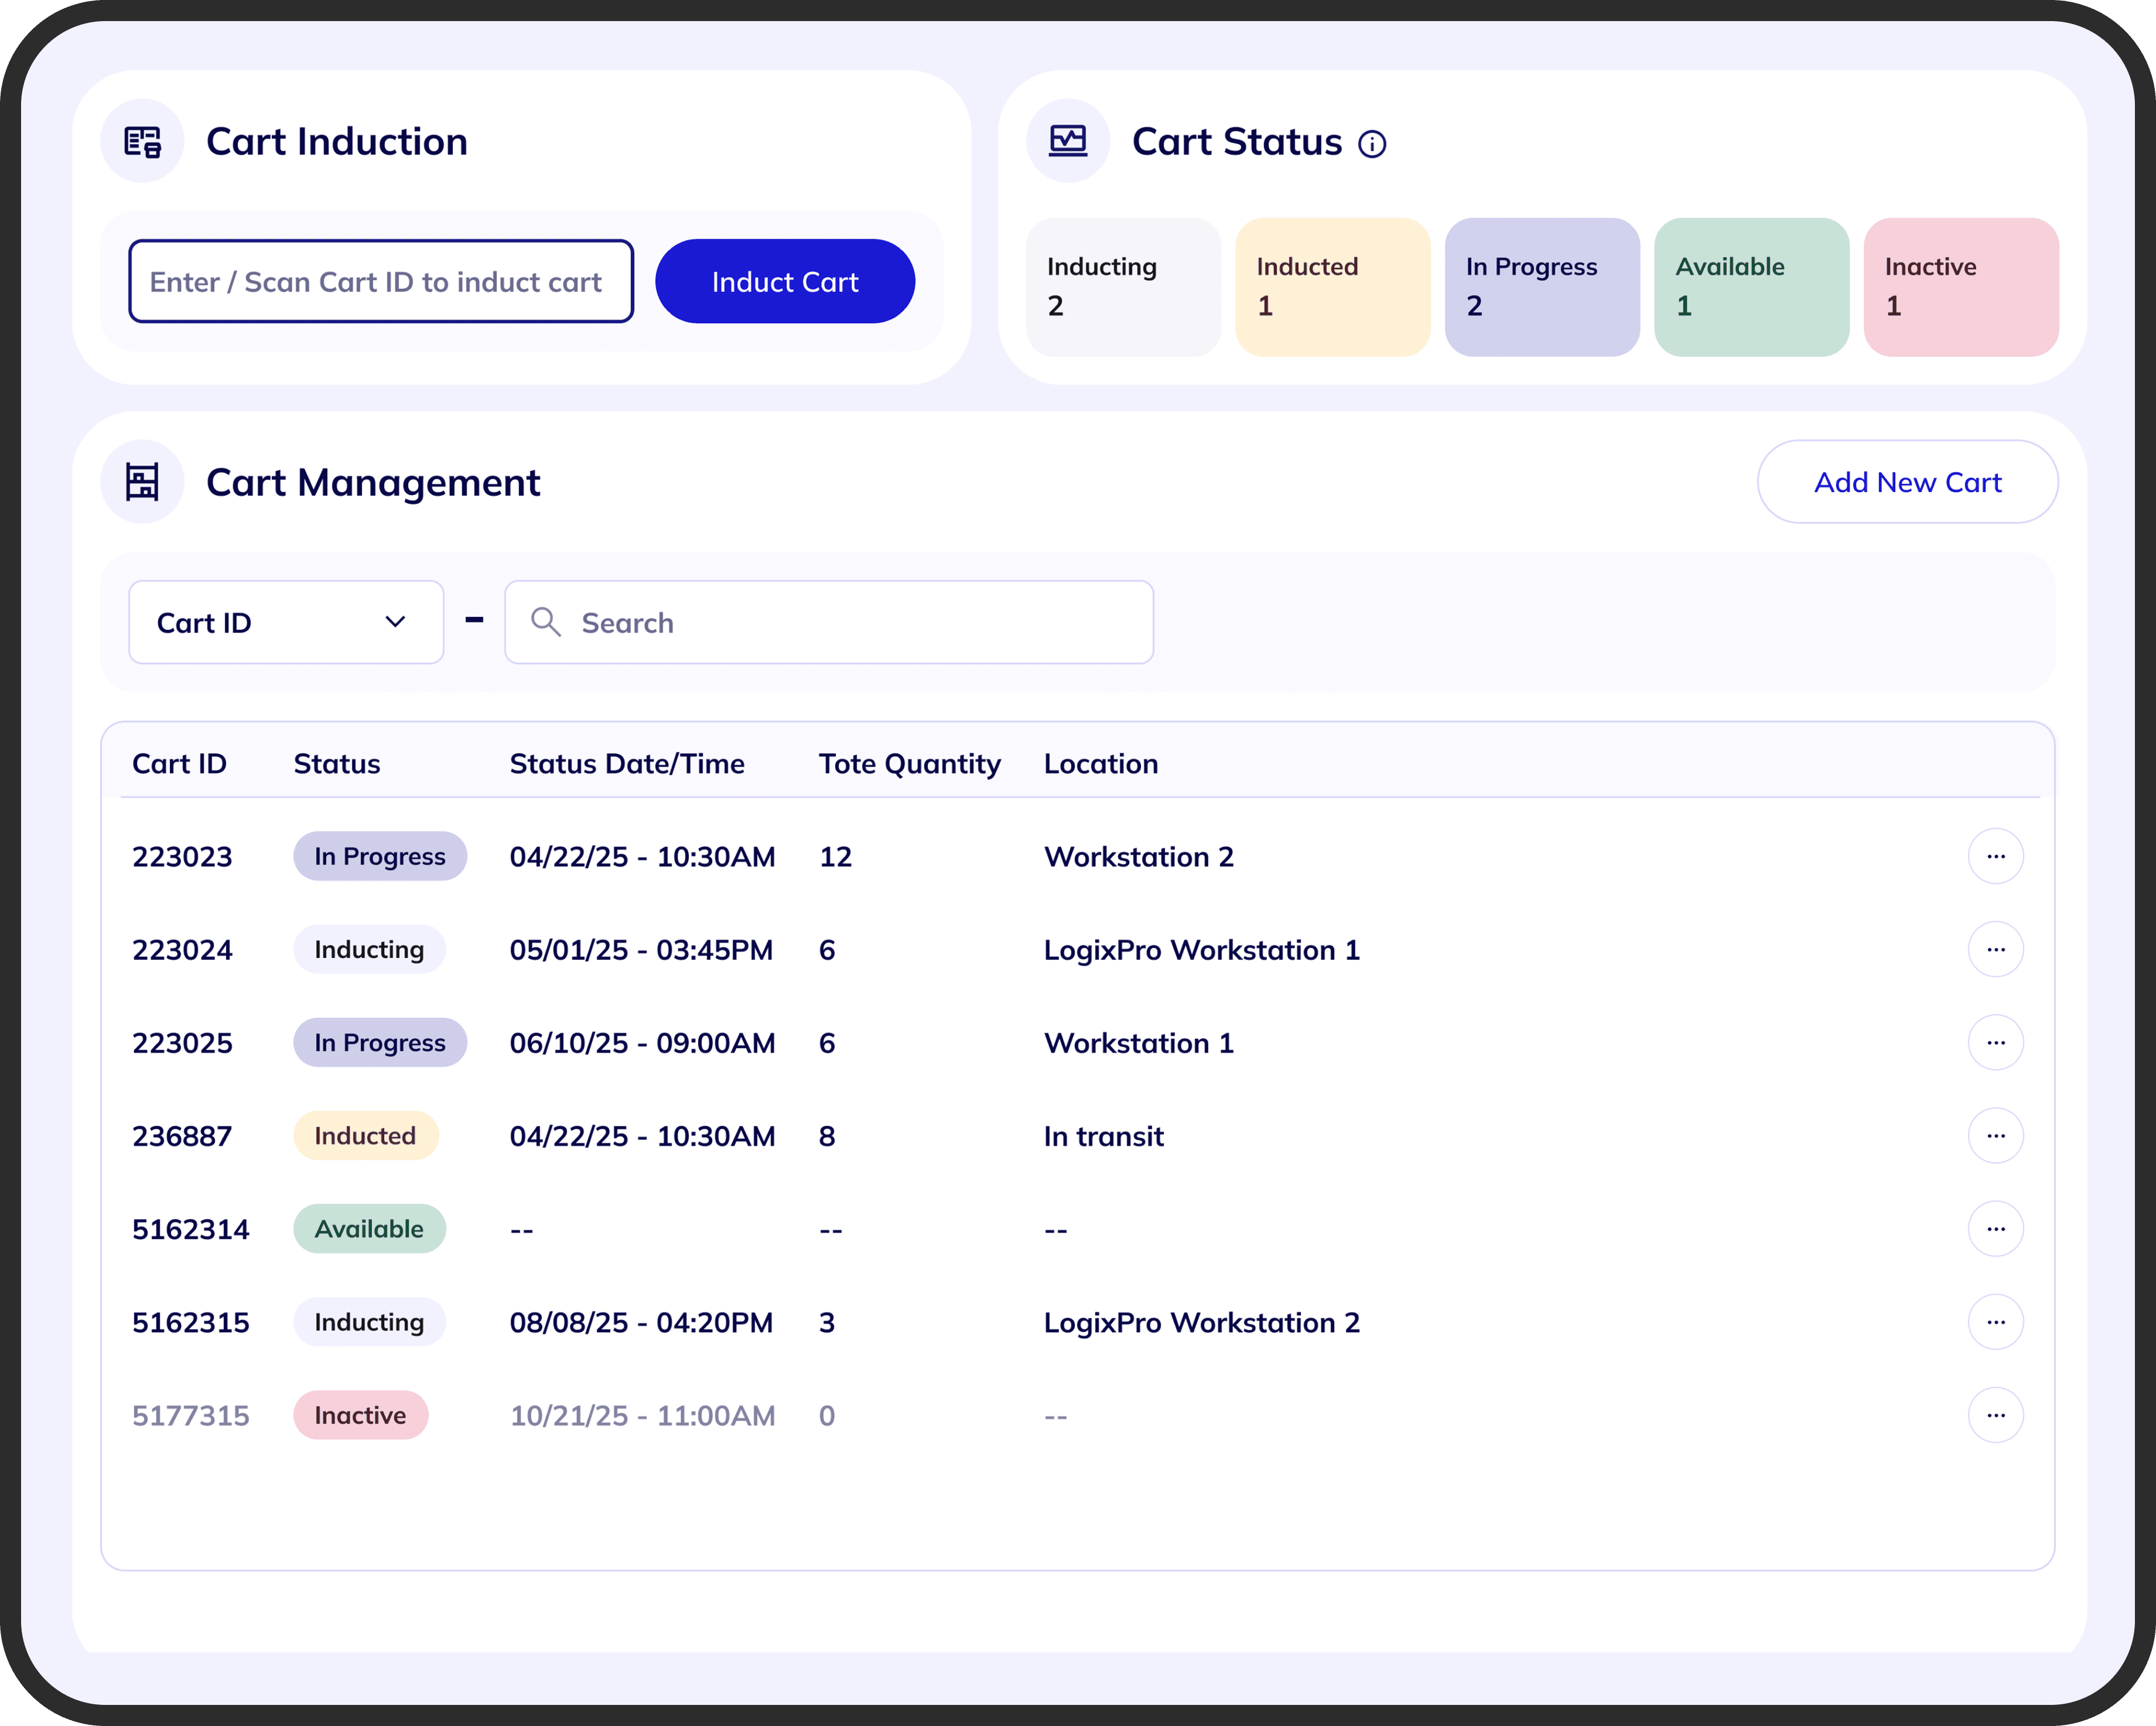Viewport: 2156px width, 1726px height.
Task: Click the Inducted badge for cart 236887
Action: coord(365,1135)
